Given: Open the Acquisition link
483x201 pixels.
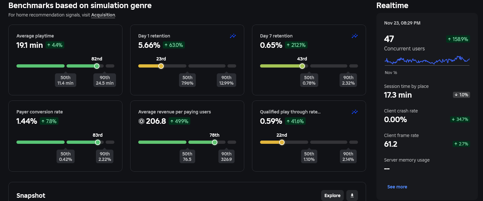Looking at the screenshot, I should click(103, 15).
